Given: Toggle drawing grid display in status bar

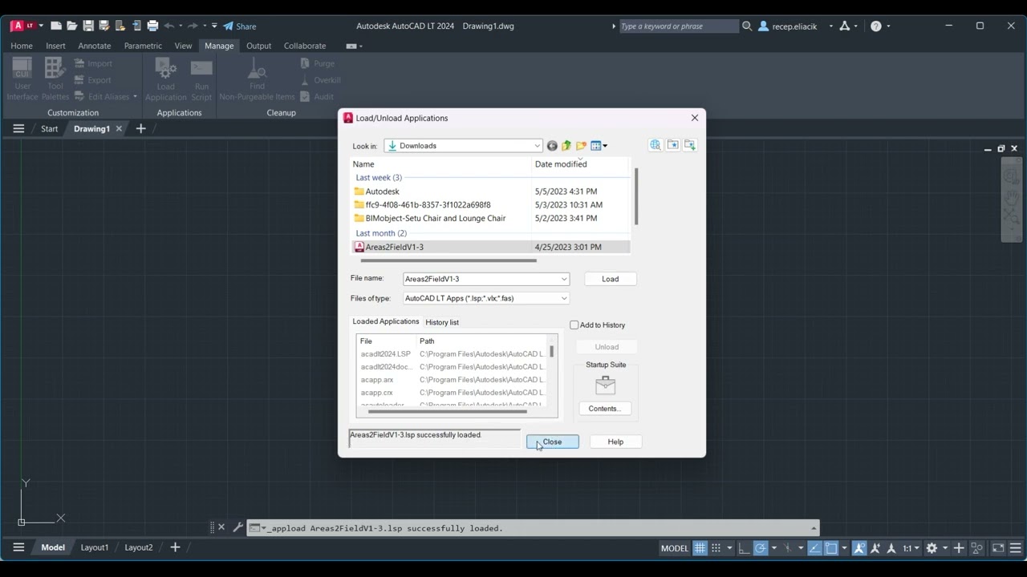Looking at the screenshot, I should [700, 548].
